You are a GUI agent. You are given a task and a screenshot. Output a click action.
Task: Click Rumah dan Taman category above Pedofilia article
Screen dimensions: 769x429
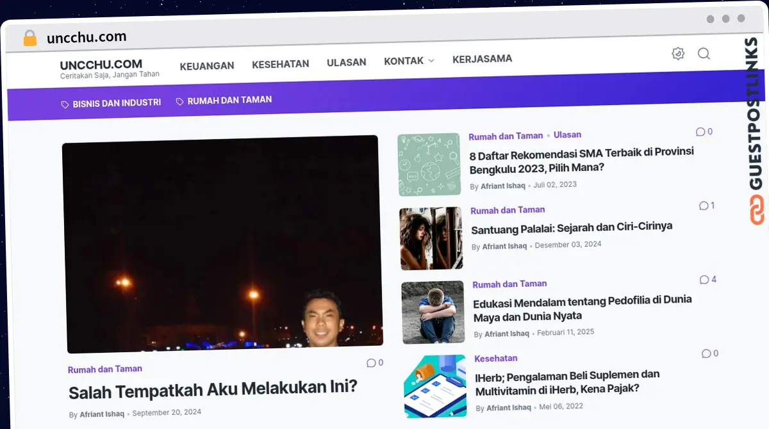[509, 284]
